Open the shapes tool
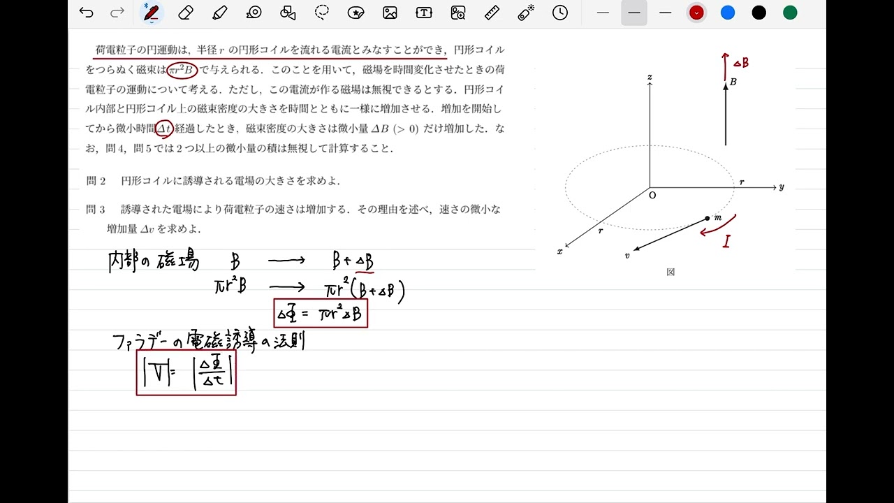The height and width of the screenshot is (503, 894). coord(288,13)
